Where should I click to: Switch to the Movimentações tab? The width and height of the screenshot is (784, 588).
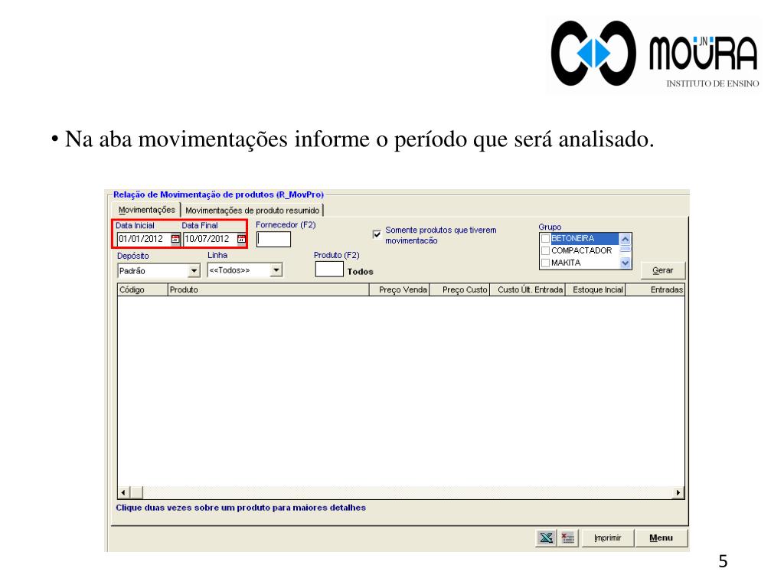point(146,210)
